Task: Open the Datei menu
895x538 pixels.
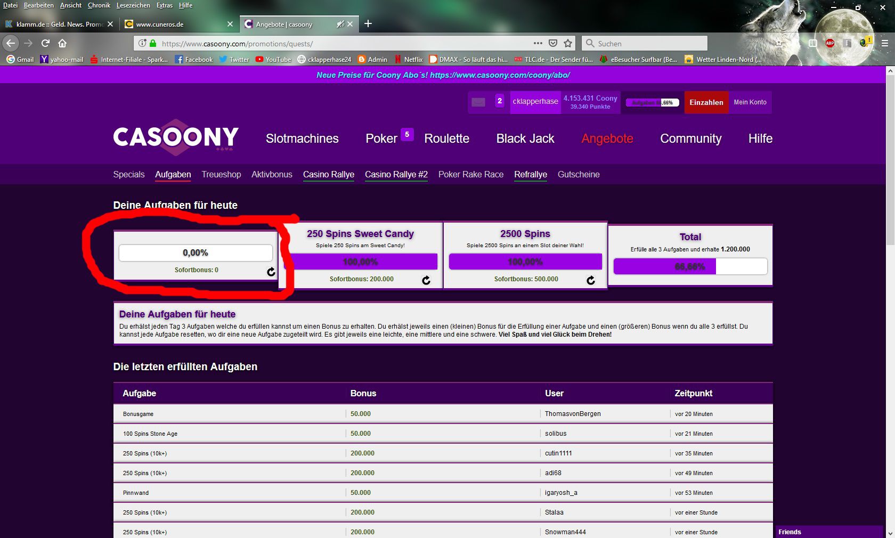Action: [10, 5]
